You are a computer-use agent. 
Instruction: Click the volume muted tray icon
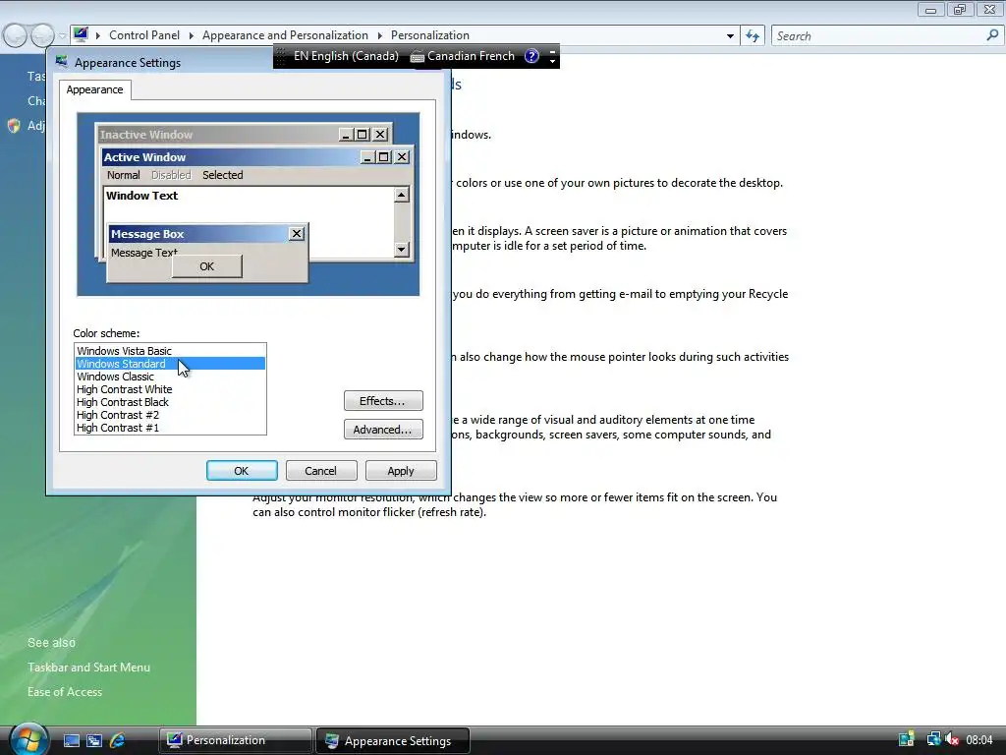[x=952, y=739]
